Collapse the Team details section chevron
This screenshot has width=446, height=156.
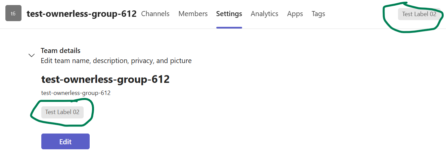point(32,55)
